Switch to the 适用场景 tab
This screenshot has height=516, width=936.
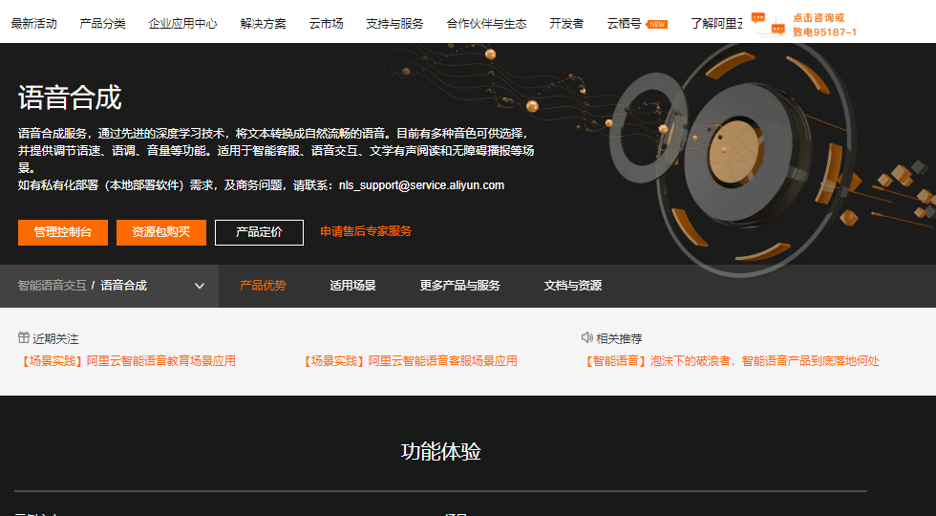coord(352,286)
